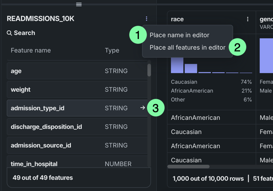
Task: Open the race column three-dot menu
Action: pyautogui.click(x=248, y=19)
